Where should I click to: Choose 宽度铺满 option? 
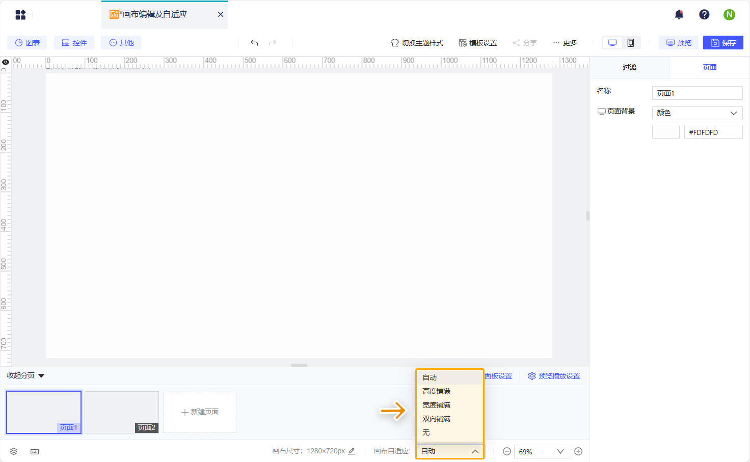click(449, 405)
